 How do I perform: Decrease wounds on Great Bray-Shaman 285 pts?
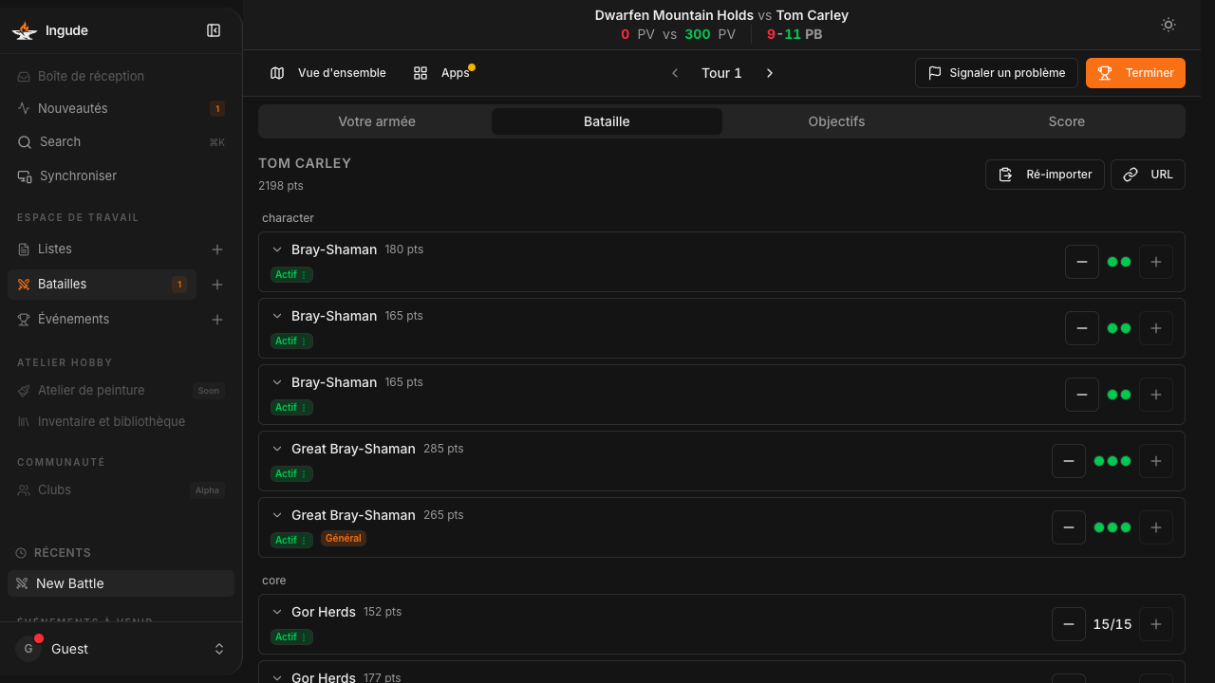pos(1069,461)
